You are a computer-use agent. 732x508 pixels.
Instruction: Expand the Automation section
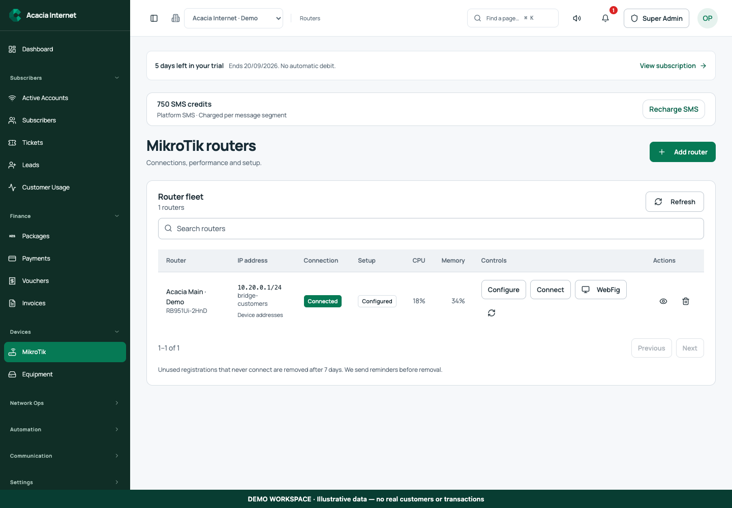coord(65,429)
